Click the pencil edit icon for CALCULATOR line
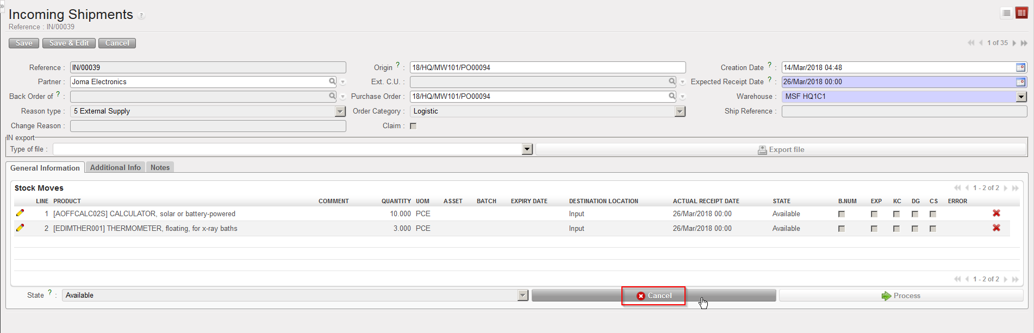The image size is (1034, 333). tap(20, 213)
